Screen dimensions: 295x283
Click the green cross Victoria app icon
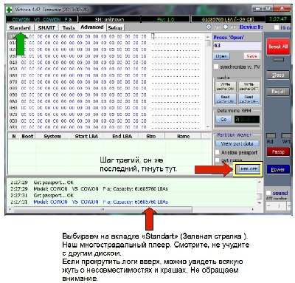pos(9,10)
